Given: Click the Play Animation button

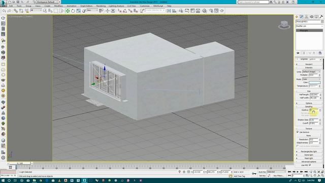Looking at the screenshot, I should click(298, 172).
